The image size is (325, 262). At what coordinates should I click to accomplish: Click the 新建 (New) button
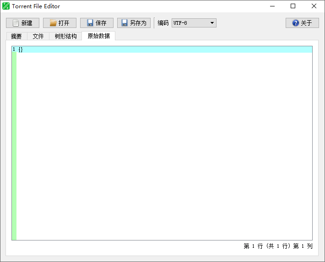point(22,23)
